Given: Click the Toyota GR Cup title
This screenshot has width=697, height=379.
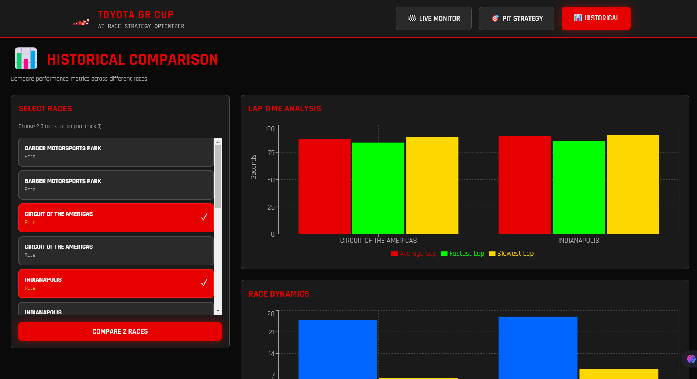Looking at the screenshot, I should click(x=135, y=15).
